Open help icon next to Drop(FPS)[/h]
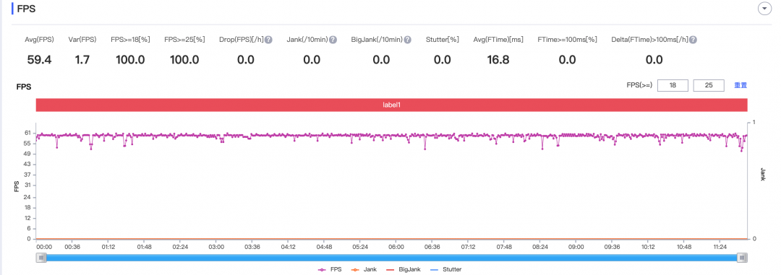 (x=268, y=40)
